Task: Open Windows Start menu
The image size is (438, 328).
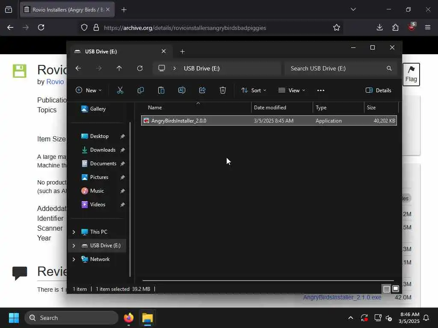Action: point(14,318)
